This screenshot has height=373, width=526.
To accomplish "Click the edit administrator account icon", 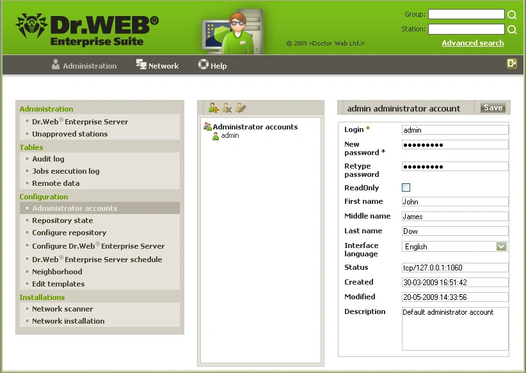I will 240,108.
